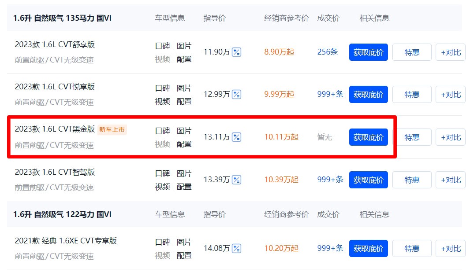The image size is (470, 272).
Task: Open price calculator icon beside 13.11万
Action: point(236,137)
